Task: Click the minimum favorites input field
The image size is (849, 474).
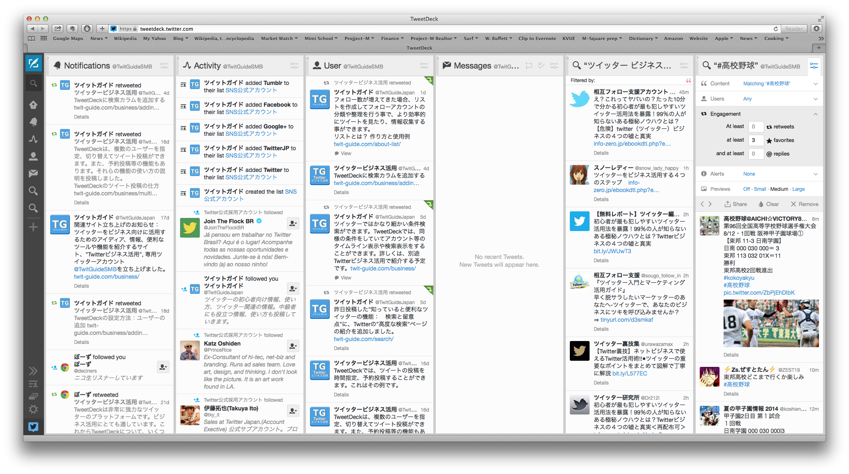Action: click(x=756, y=140)
